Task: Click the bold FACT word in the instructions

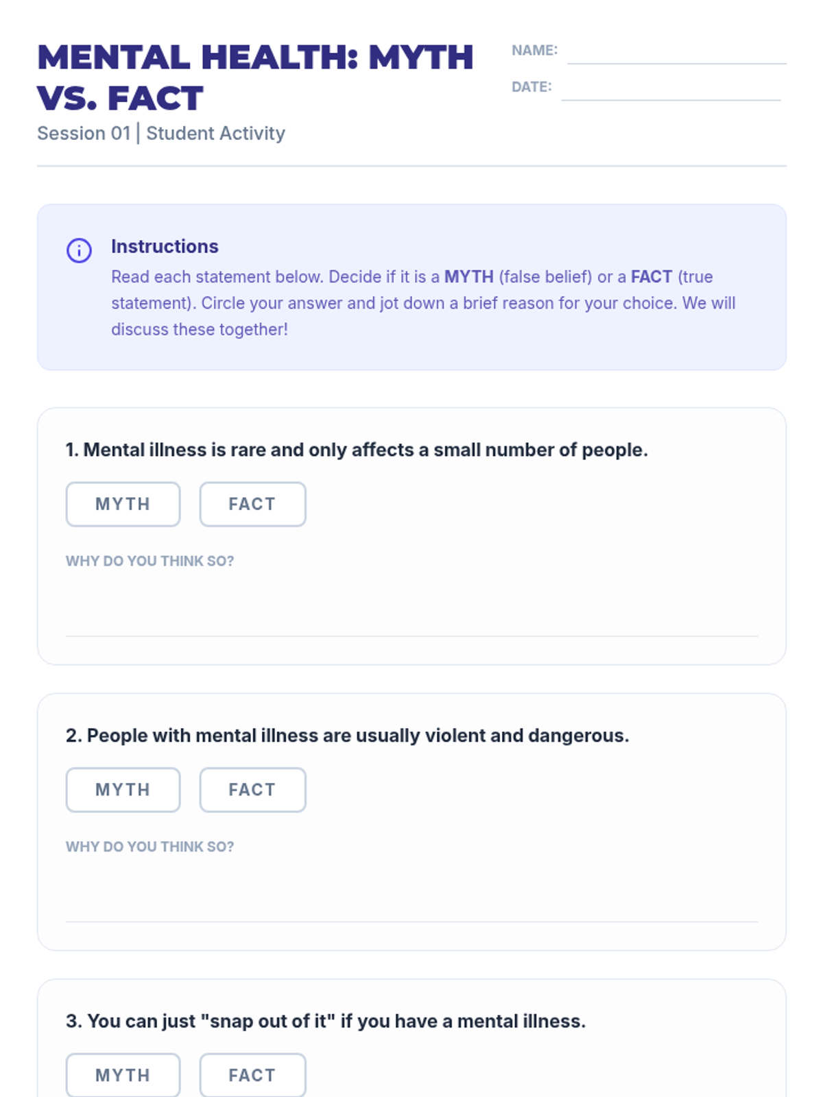Action: click(651, 277)
